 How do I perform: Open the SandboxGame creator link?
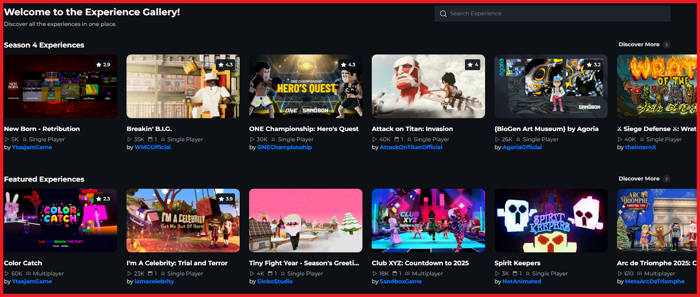coord(401,281)
